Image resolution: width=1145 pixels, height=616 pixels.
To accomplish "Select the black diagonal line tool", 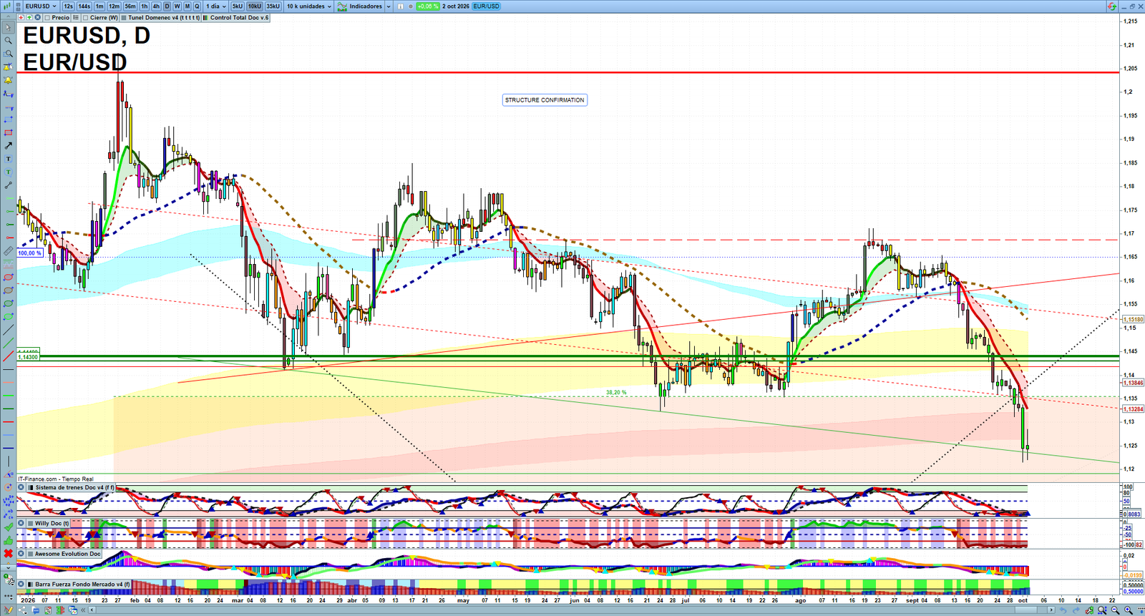I will coord(9,330).
